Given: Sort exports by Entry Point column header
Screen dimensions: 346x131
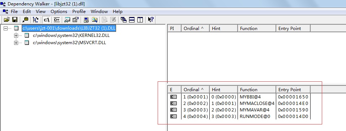Looking at the screenshot, I should click(x=293, y=90).
